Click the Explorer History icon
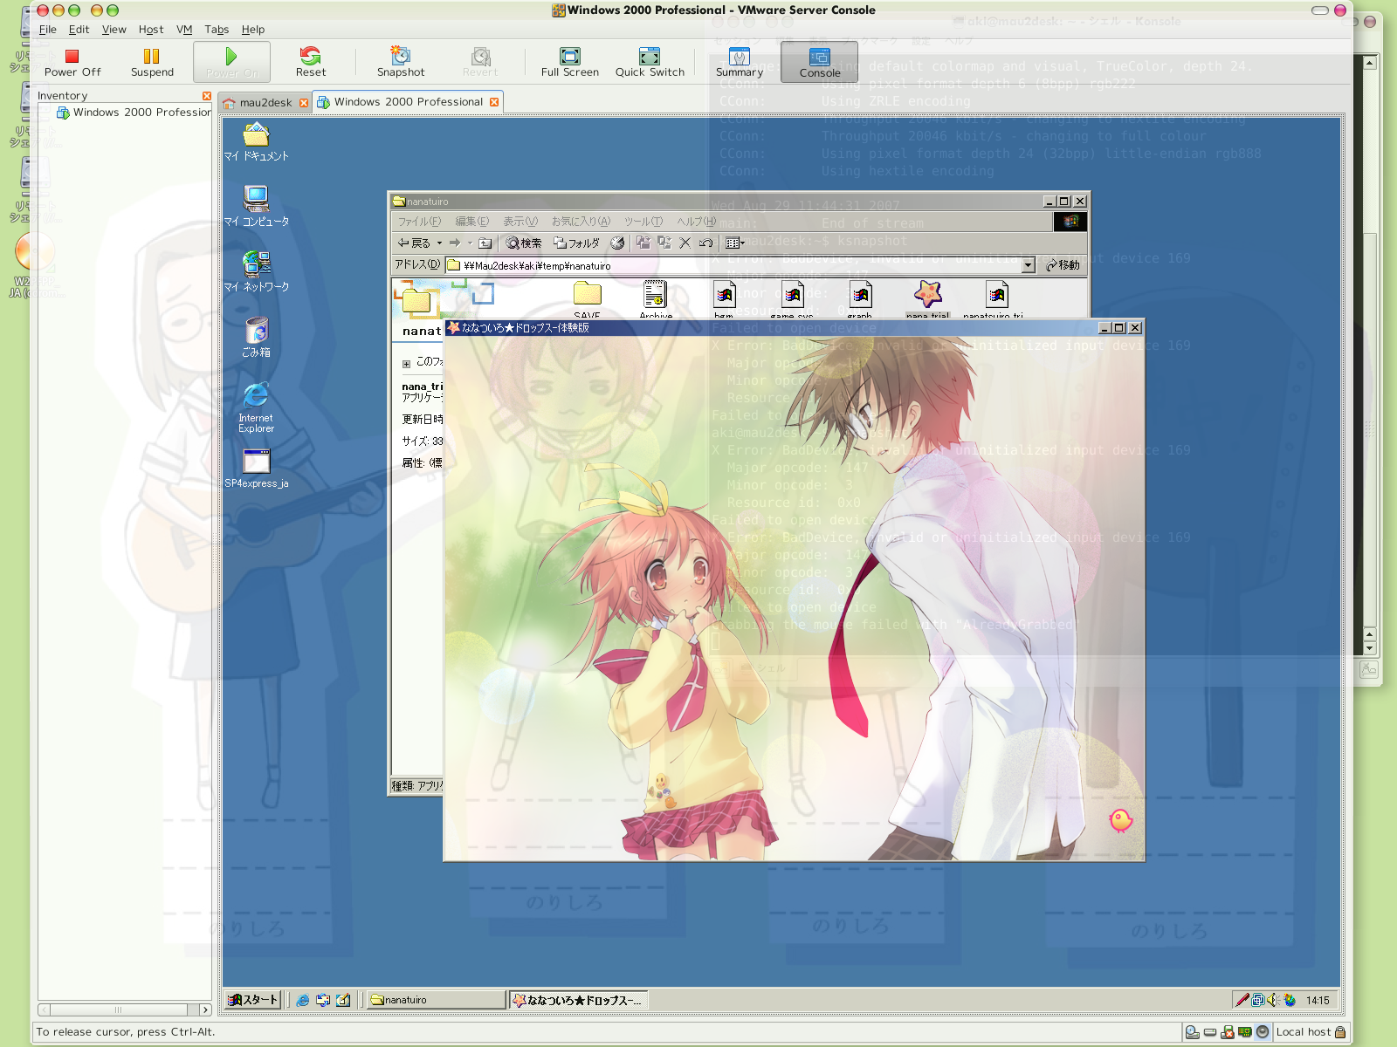The width and height of the screenshot is (1397, 1047). (617, 243)
